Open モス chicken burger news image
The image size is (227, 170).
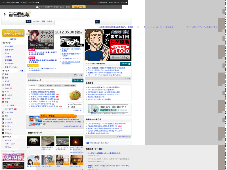coord(75,95)
